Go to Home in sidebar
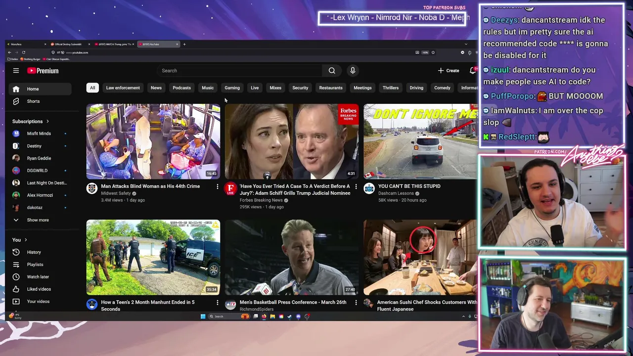Image resolution: width=633 pixels, height=356 pixels. click(40, 89)
